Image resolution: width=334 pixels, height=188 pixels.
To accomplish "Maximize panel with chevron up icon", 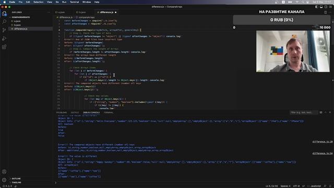I will (326, 112).
